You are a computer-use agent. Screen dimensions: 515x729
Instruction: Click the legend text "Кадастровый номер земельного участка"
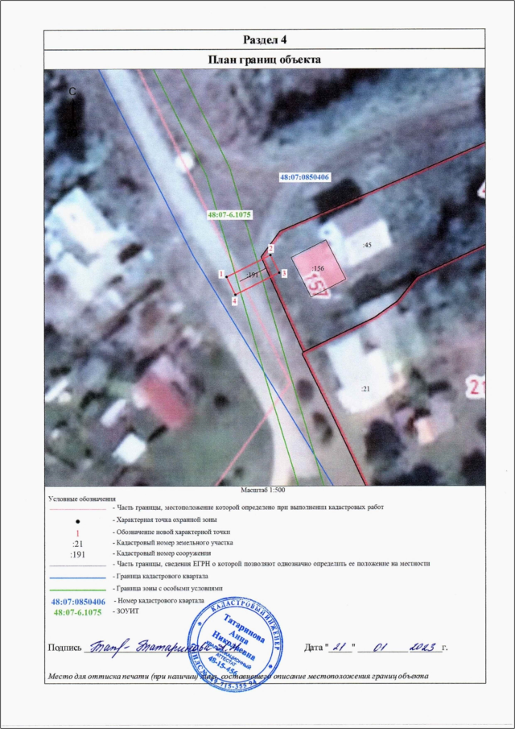(x=173, y=543)
